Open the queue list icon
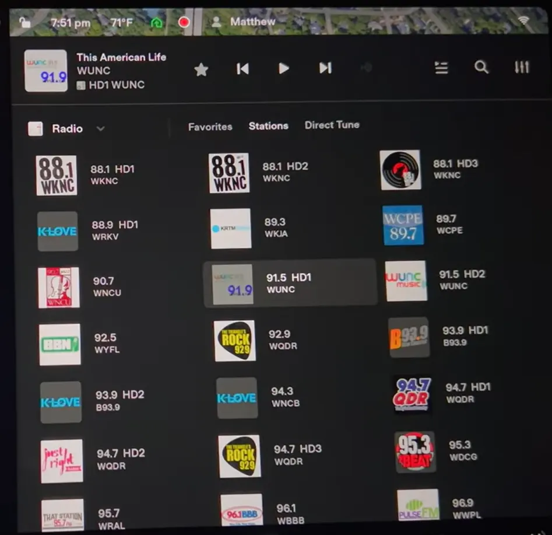This screenshot has height=535, width=552. click(x=442, y=68)
